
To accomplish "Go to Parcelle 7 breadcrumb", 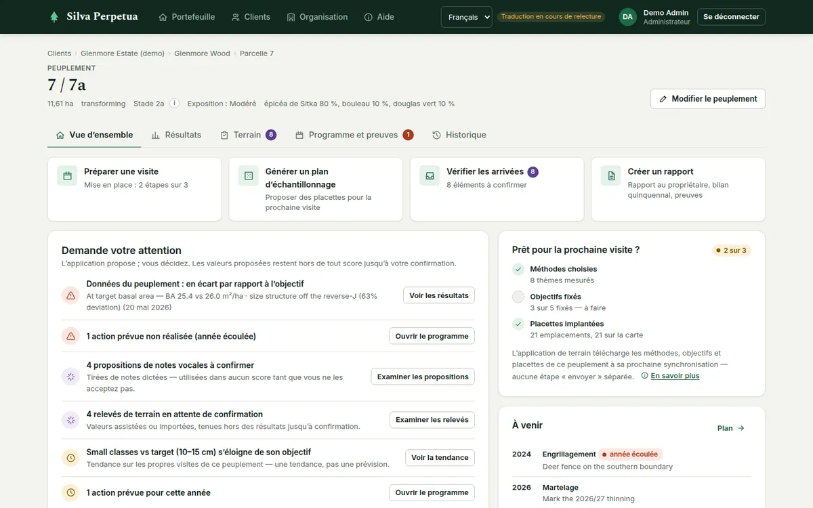I will [257, 54].
